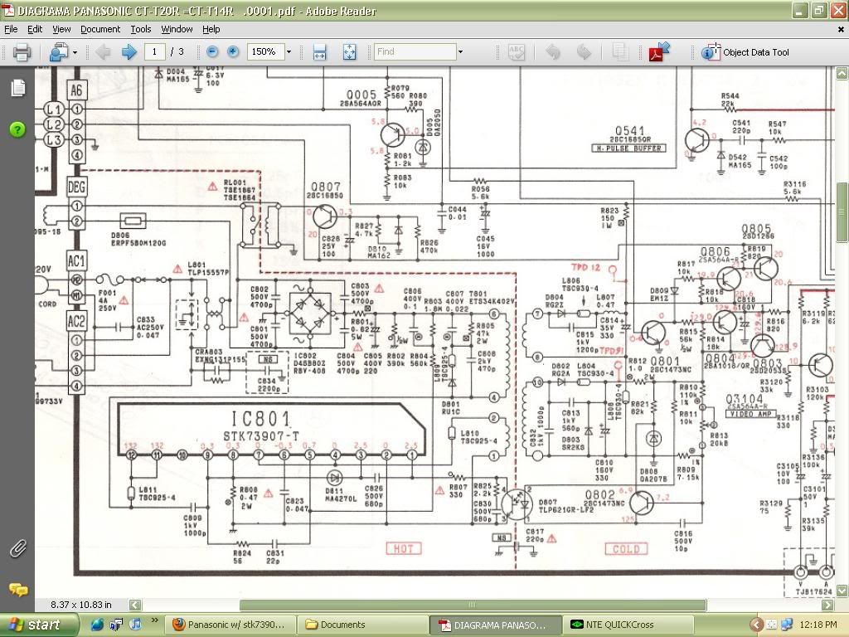Click the Redo arrow icon

tap(584, 52)
